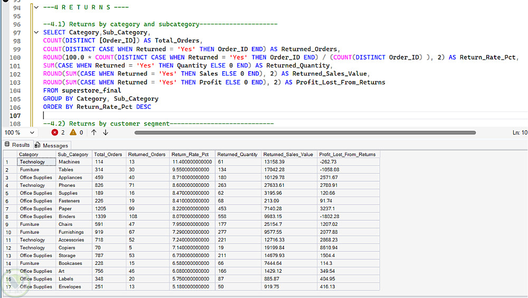The image size is (528, 298).
Task: Open the Messages tab
Action: point(52,145)
